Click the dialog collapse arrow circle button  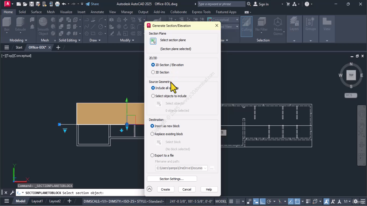[x=149, y=189]
